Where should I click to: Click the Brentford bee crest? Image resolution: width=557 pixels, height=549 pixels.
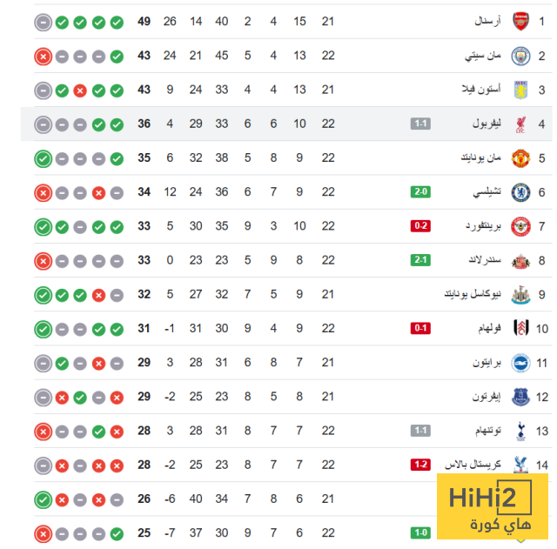[x=520, y=226]
